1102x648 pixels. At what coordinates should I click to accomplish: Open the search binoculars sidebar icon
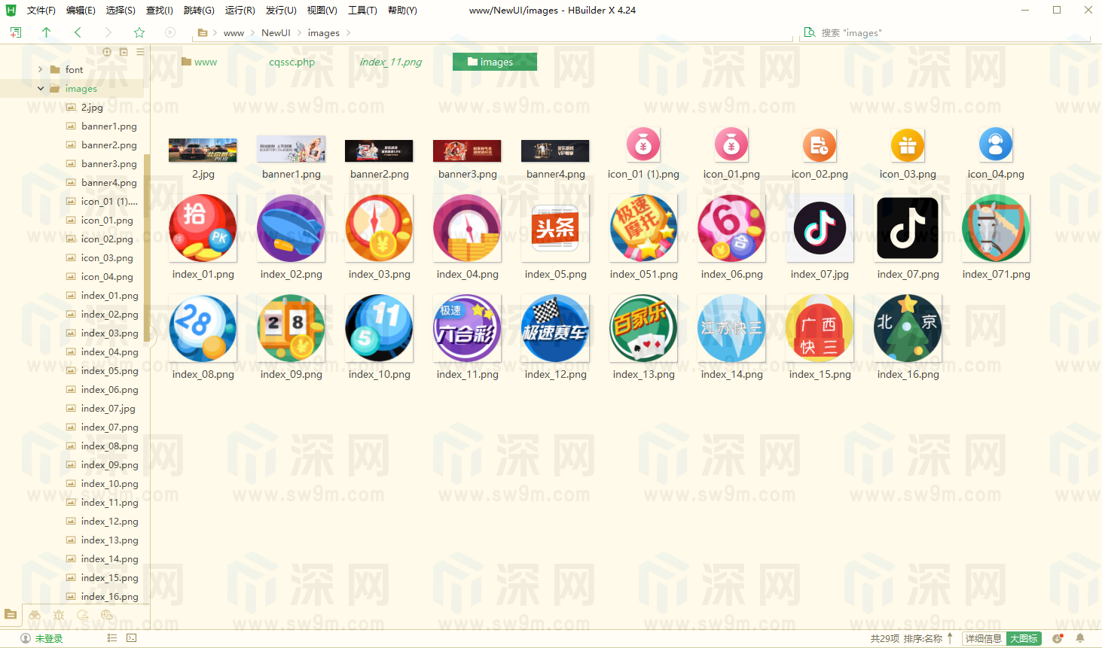tap(35, 615)
